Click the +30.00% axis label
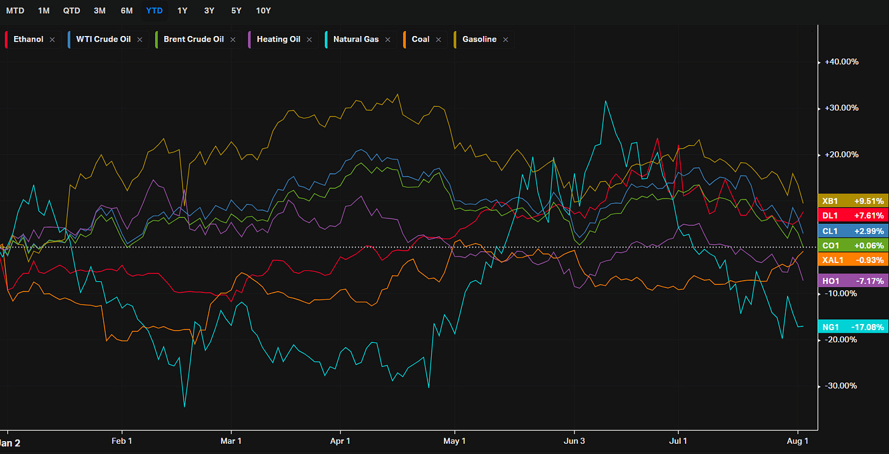Viewport: 889px width, 454px height. pos(841,108)
